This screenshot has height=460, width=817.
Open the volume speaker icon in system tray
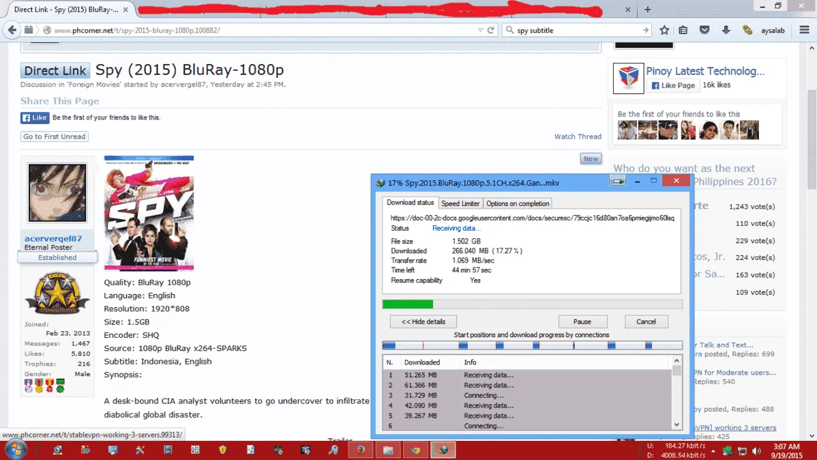coord(756,451)
